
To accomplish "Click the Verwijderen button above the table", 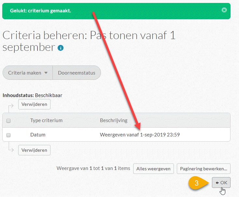I will click(x=34, y=104).
